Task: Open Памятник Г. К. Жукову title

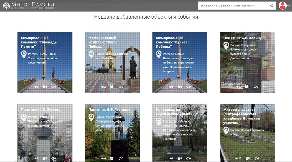Action: pyautogui.click(x=41, y=110)
